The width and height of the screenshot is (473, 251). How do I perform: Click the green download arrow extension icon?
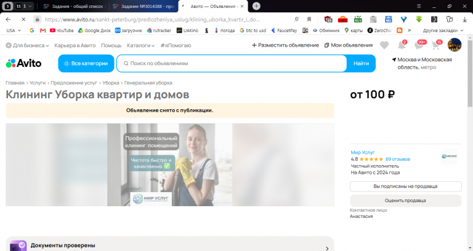coord(419,19)
